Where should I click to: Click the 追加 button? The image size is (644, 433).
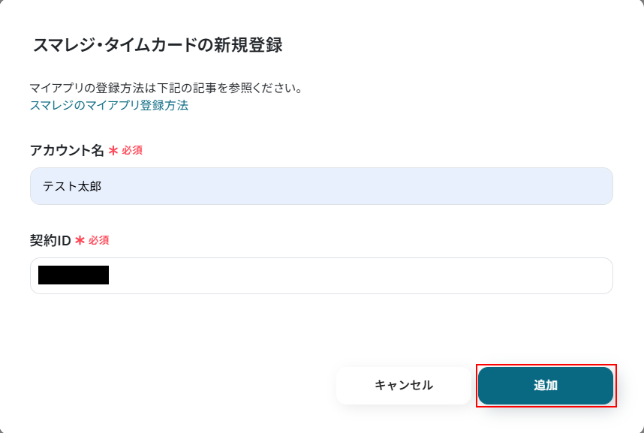tap(546, 386)
